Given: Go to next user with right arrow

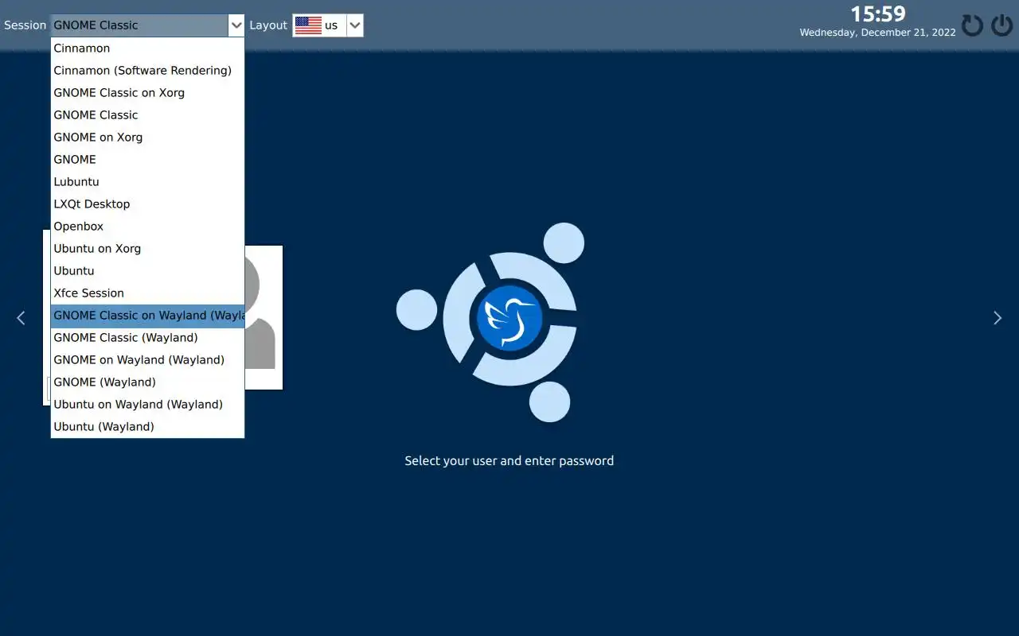Looking at the screenshot, I should click(x=998, y=318).
